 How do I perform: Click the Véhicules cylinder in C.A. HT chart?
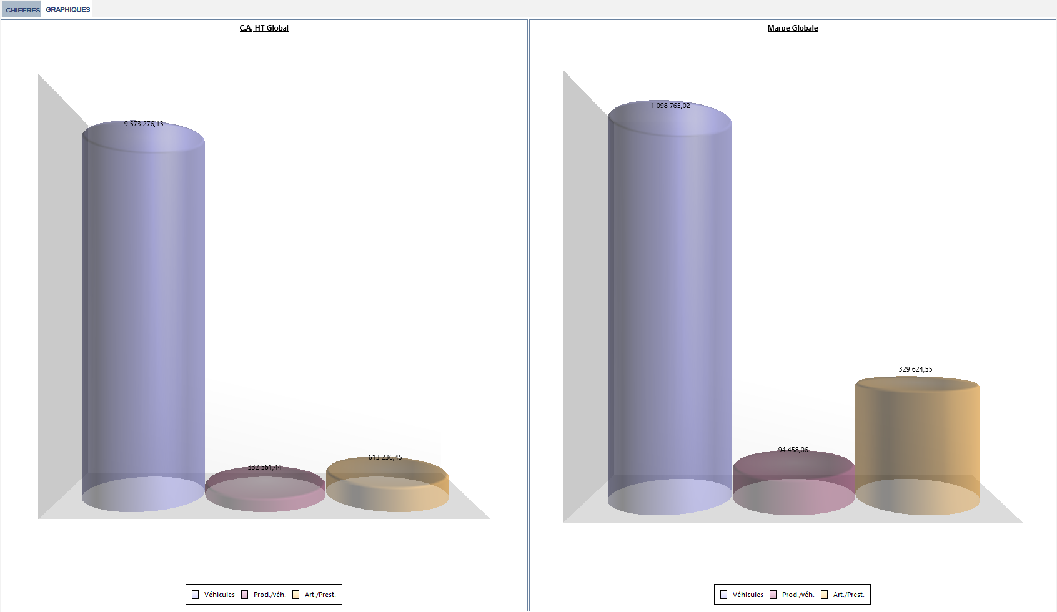(143, 316)
